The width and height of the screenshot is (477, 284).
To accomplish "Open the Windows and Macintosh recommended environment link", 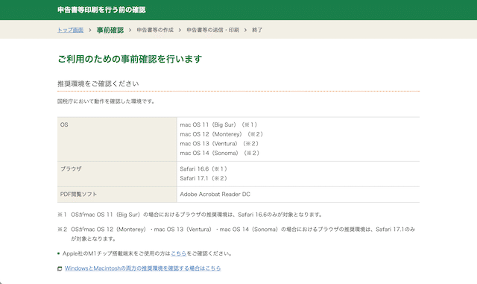I will [142, 268].
